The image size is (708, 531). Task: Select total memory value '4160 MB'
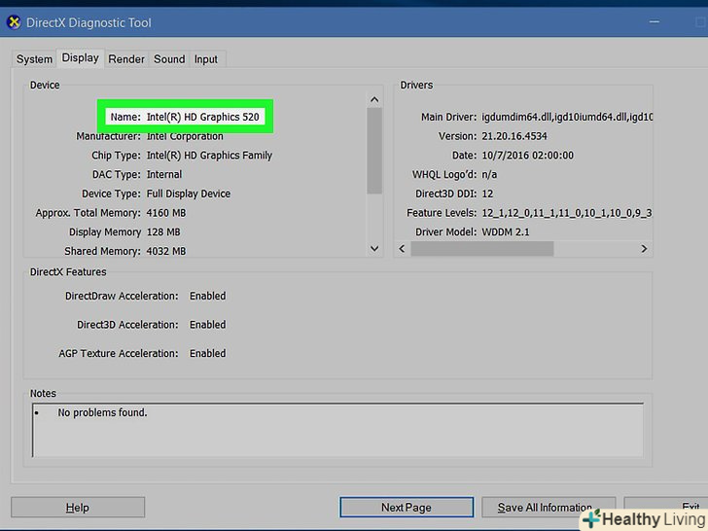[166, 213]
